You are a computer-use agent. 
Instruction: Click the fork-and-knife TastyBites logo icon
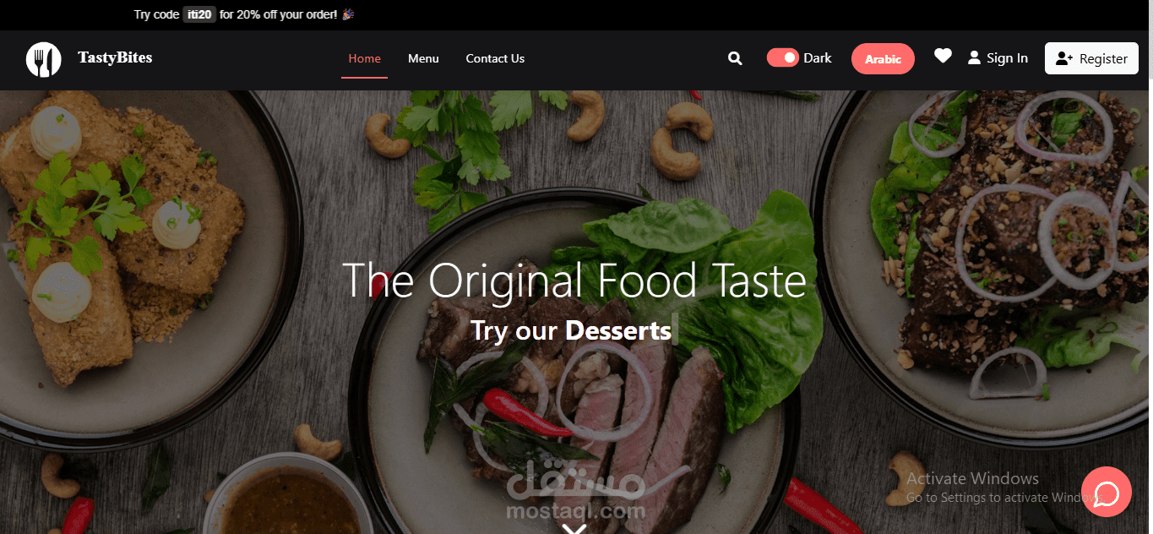(44, 59)
